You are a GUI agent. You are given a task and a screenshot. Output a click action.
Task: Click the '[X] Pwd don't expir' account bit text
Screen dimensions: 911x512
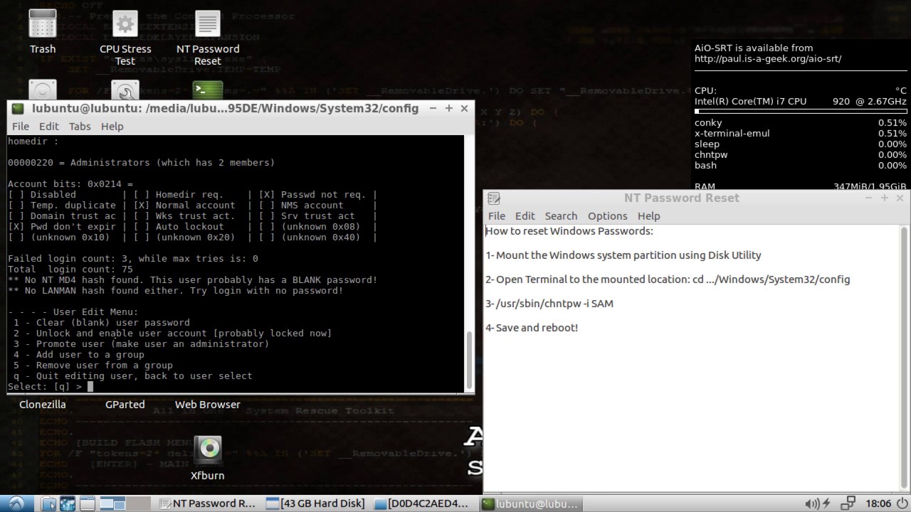[x=62, y=227]
